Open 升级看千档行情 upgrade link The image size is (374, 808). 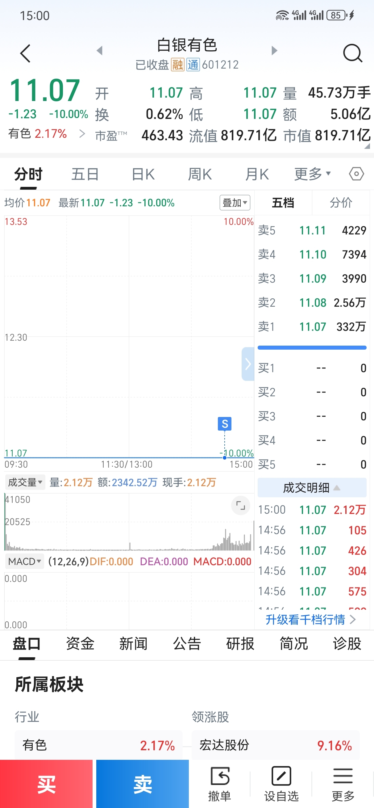(311, 619)
